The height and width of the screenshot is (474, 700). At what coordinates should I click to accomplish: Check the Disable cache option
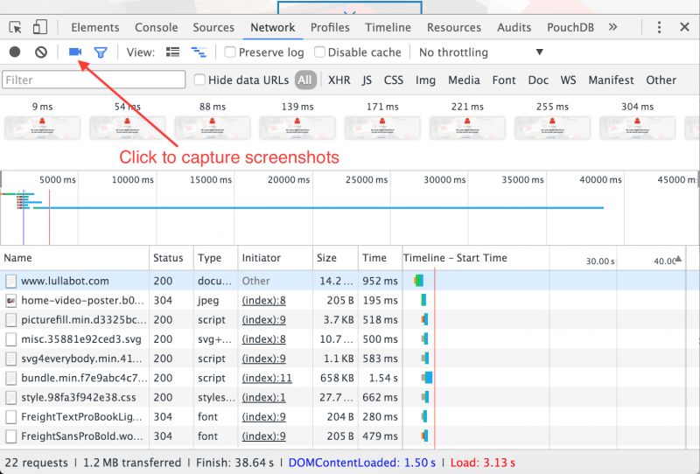pos(319,52)
